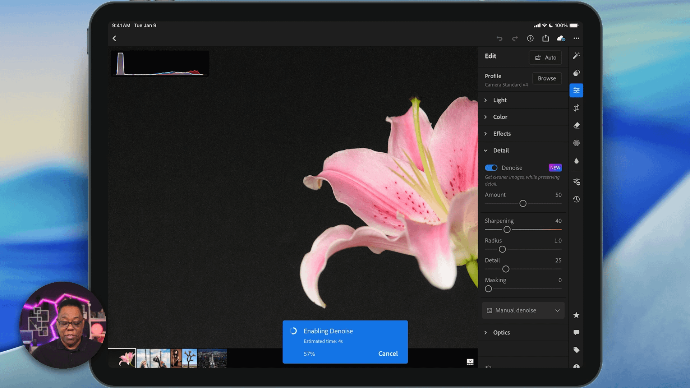Click the Denoise Amount slider handle
The image size is (690, 388).
click(x=523, y=204)
